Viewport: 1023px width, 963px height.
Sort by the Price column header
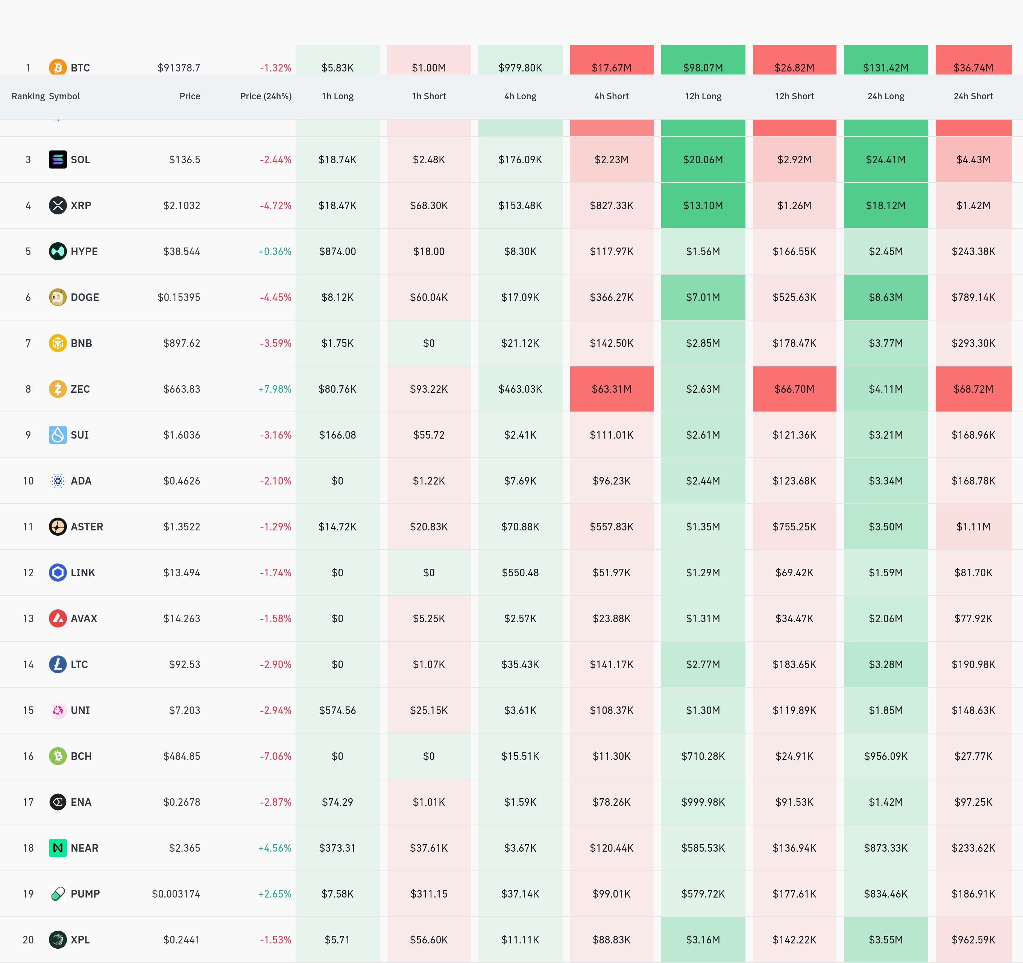(x=190, y=96)
